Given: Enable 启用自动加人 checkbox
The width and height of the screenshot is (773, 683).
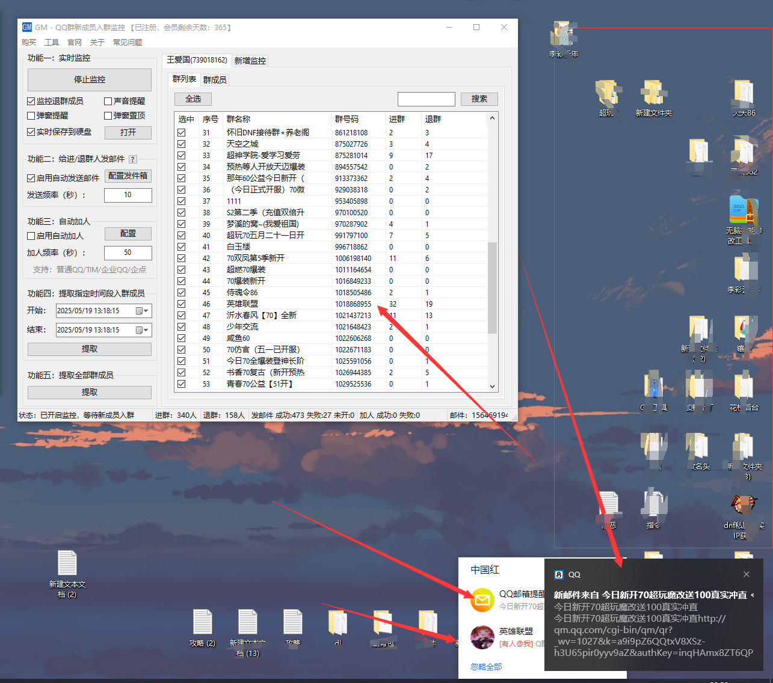Looking at the screenshot, I should coord(31,236).
